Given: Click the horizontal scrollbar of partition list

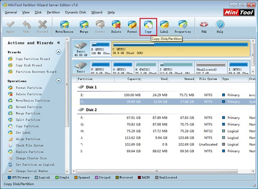Looking at the screenshot, I should click(157, 171).
